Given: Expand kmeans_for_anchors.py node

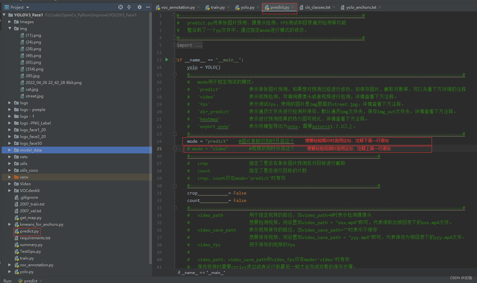Looking at the screenshot, I should click(x=10, y=224).
